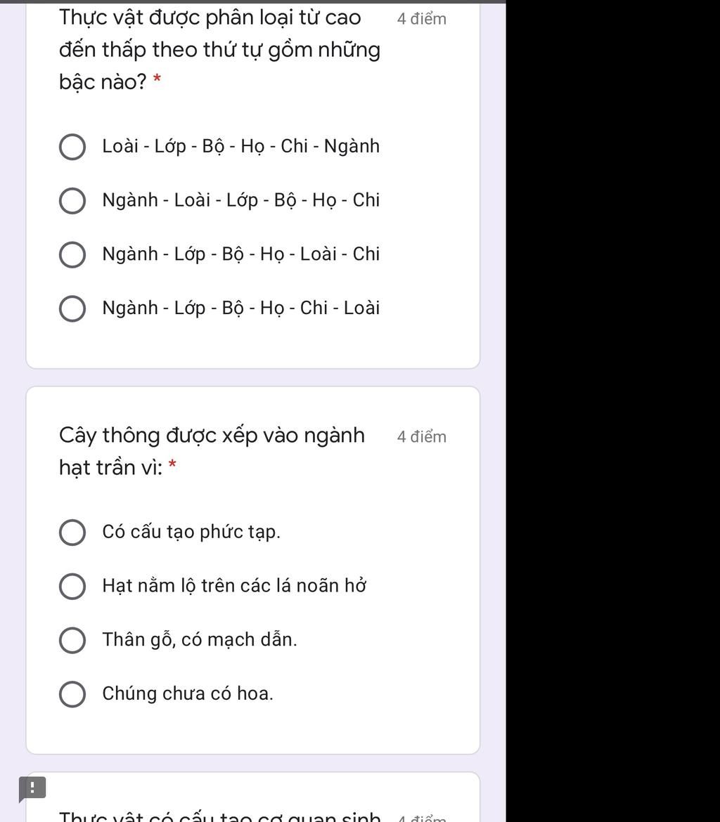720x822 pixels.
Task: Click label text 'Hạt nằm lộ trên các lá noãn hở'
Action: (x=234, y=586)
